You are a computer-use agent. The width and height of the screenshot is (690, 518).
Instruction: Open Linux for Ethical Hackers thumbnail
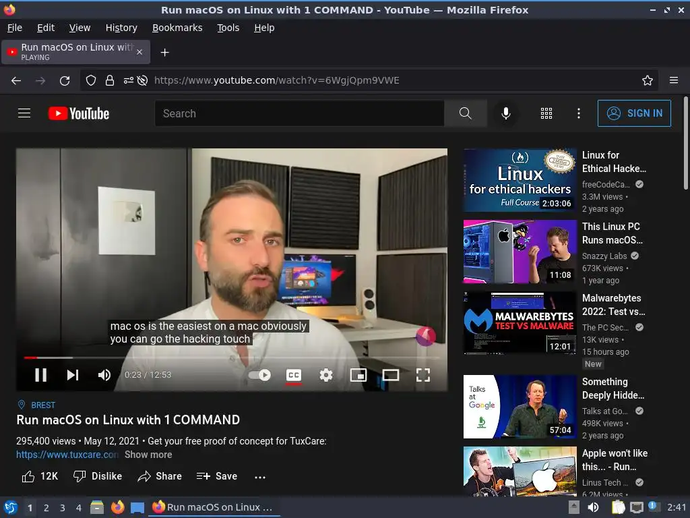click(520, 180)
